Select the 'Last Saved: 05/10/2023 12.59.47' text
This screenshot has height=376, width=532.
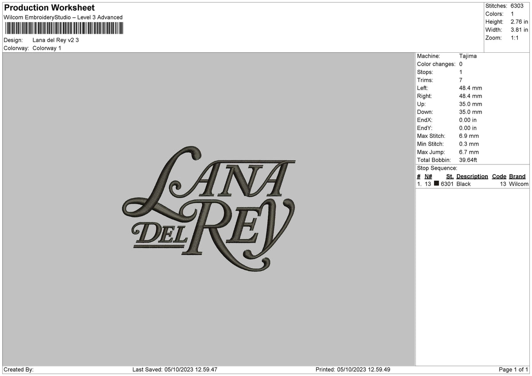point(175,369)
